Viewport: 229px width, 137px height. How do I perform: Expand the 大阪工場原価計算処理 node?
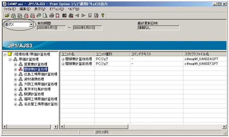click(x=15, y=84)
